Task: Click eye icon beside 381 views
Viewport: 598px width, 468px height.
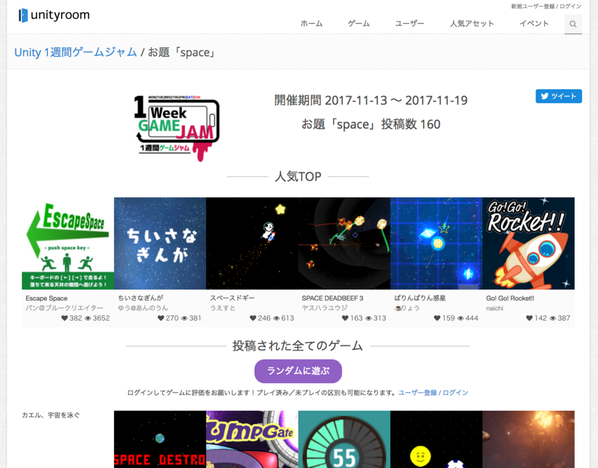Action: pos(184,318)
